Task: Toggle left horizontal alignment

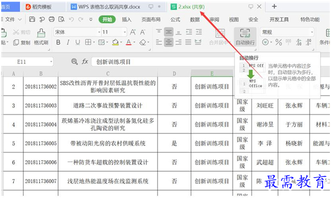Action: point(159,42)
